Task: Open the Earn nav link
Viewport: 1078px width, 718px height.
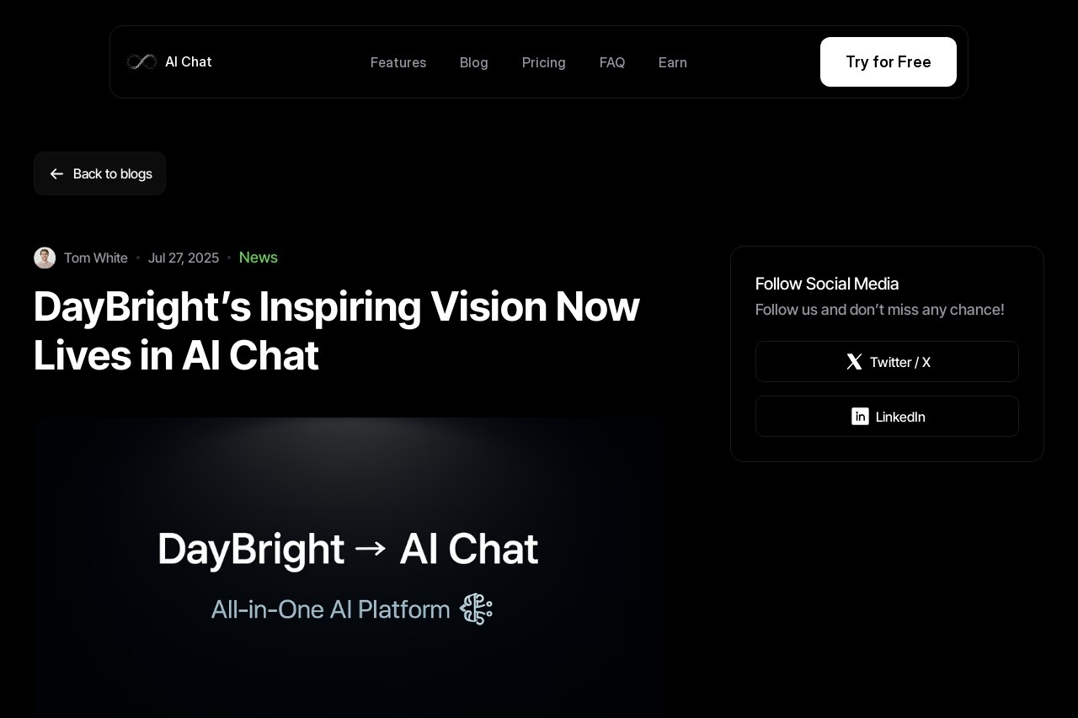Action: pyautogui.click(x=673, y=62)
